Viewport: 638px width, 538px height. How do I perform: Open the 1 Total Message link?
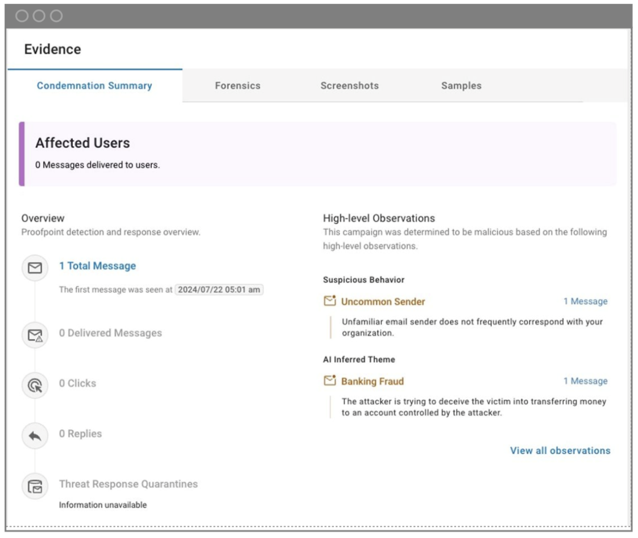click(98, 266)
